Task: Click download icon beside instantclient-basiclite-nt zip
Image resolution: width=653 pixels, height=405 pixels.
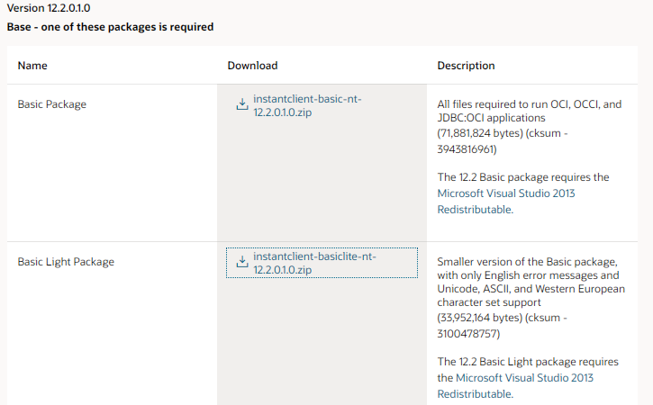Action: 241,262
